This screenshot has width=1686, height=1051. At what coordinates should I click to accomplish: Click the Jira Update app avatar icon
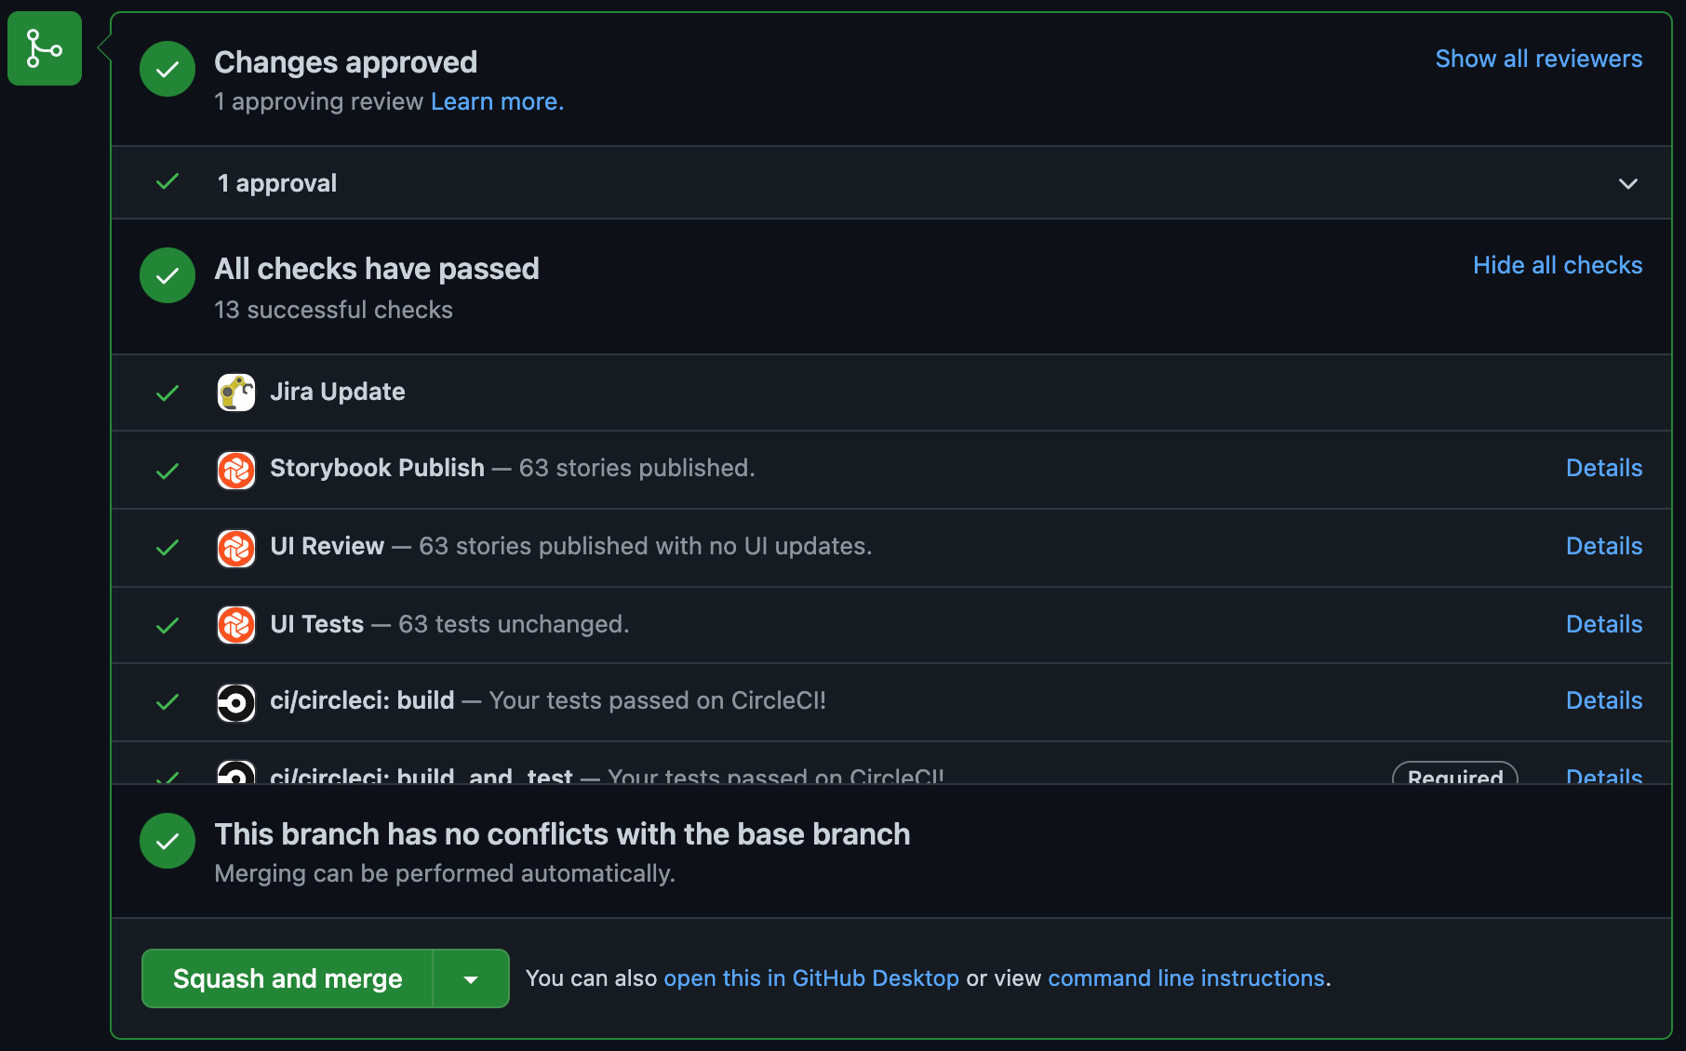(236, 392)
